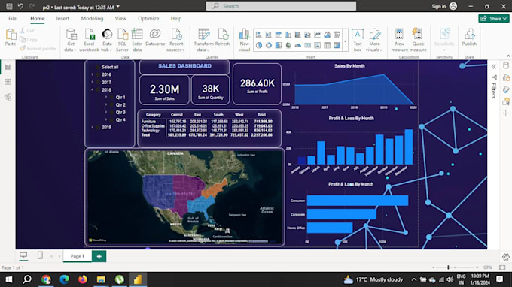The width and height of the screenshot is (512, 287).
Task: Expand the 2017 node arrow in slicer
Action: coord(93,82)
